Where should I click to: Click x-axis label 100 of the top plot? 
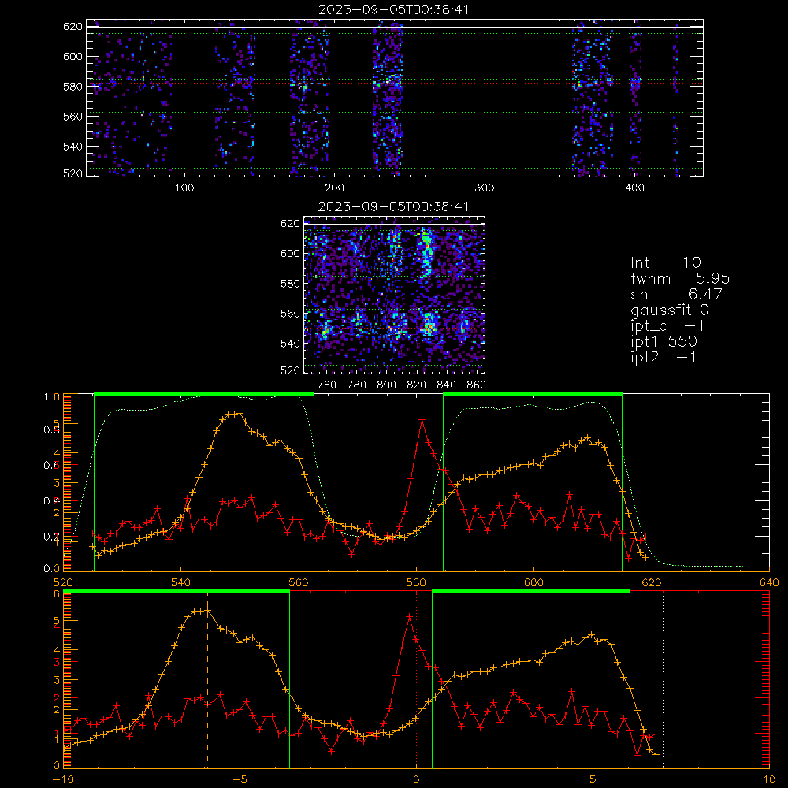[184, 188]
